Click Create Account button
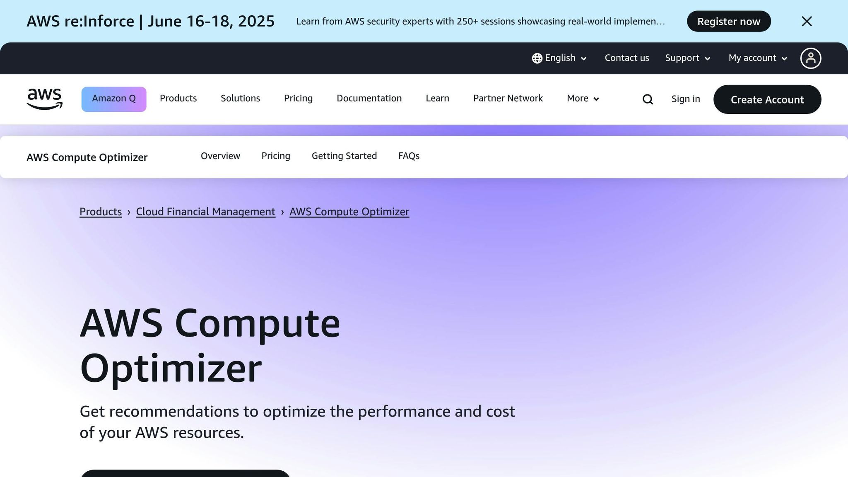Viewport: 848px width, 477px height. (767, 99)
